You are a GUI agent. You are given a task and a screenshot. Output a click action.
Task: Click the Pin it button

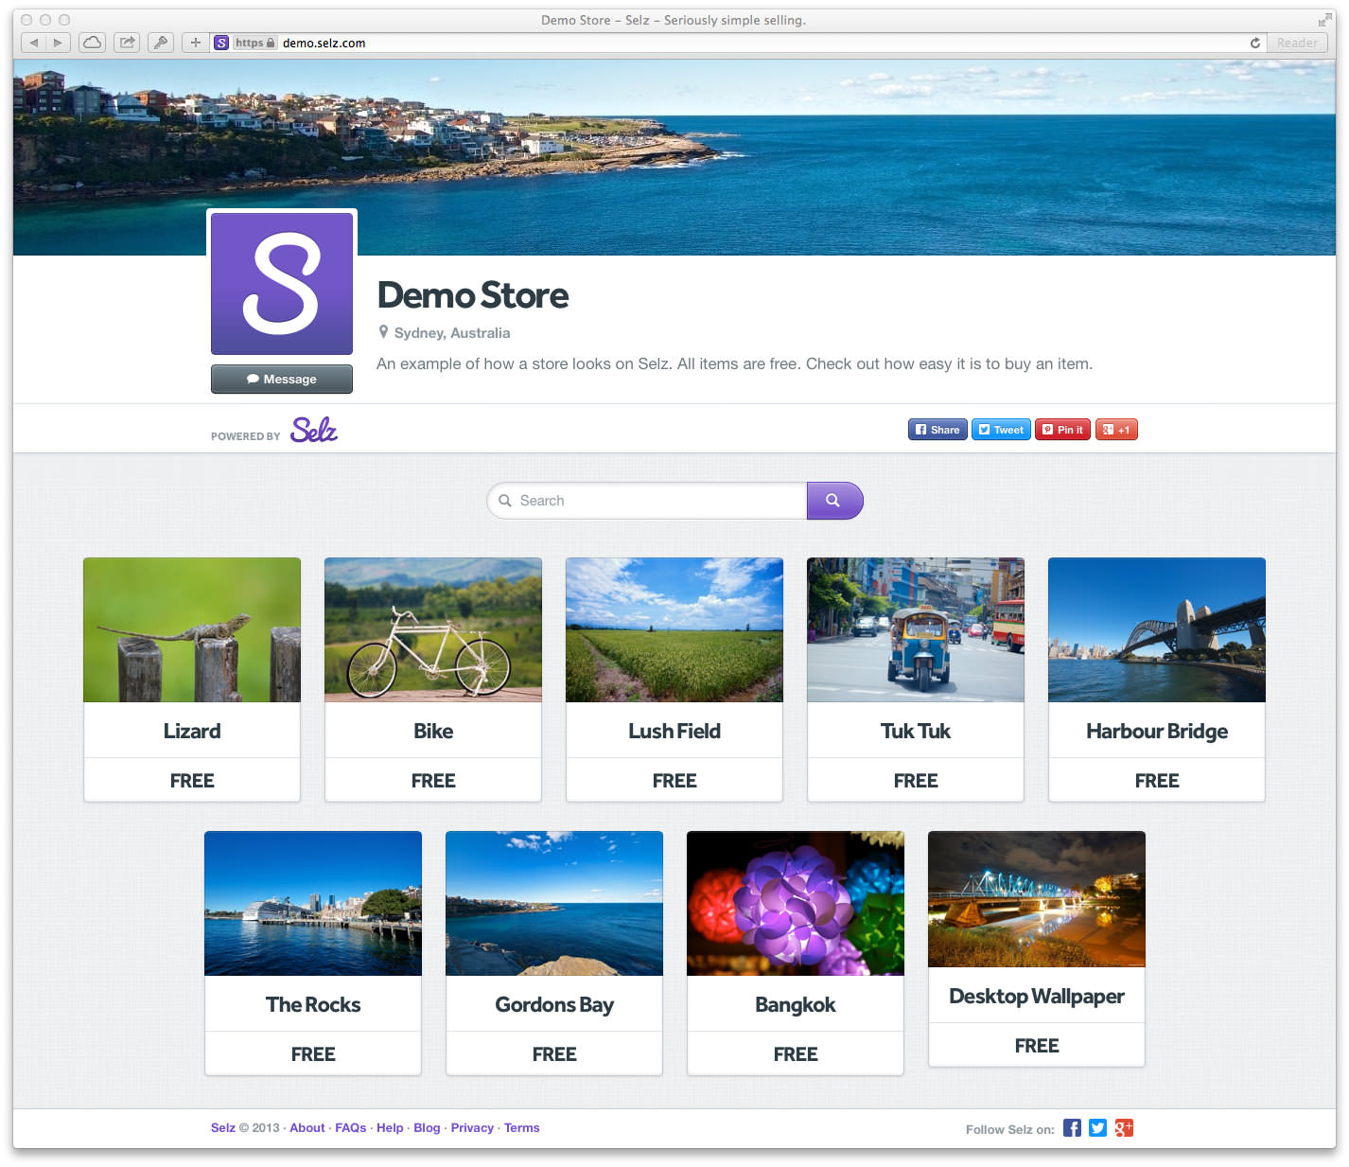(1062, 430)
